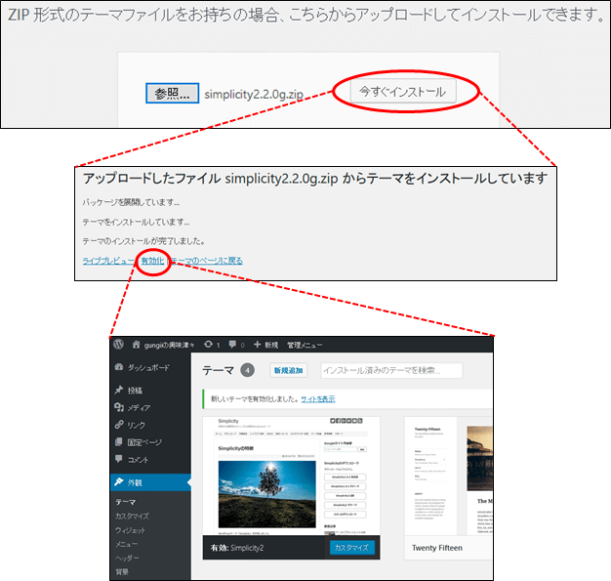Open 固定ページ in the sidebar

(x=144, y=442)
